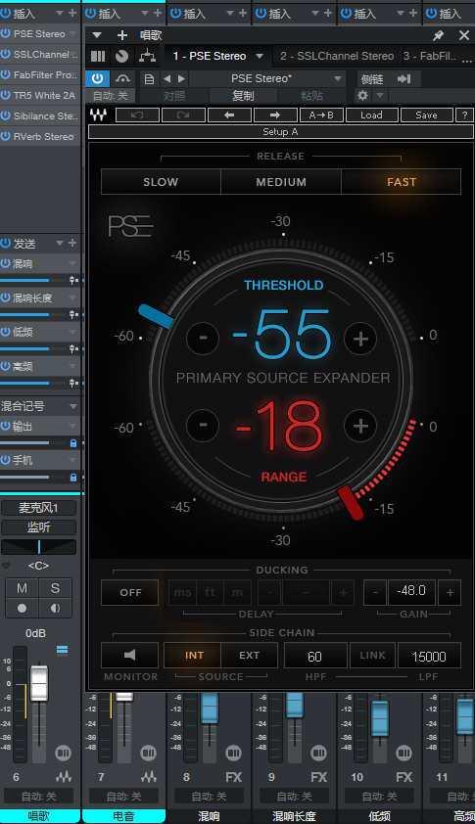The height and width of the screenshot is (824, 475).
Task: Load the next Waves preset with right arrow
Action: (275, 115)
